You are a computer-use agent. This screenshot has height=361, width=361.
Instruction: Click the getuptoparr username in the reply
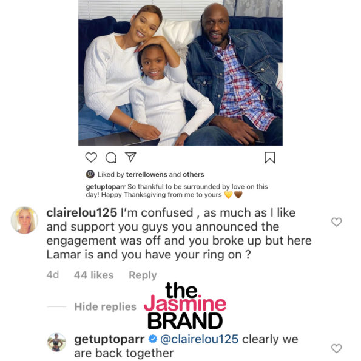coord(109,340)
